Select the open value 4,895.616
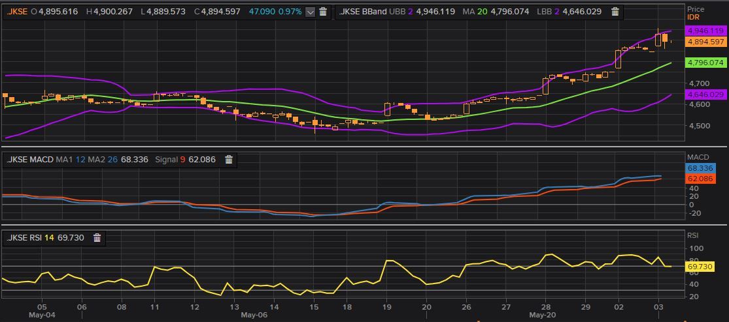This screenshot has width=729, height=322. 58,12
